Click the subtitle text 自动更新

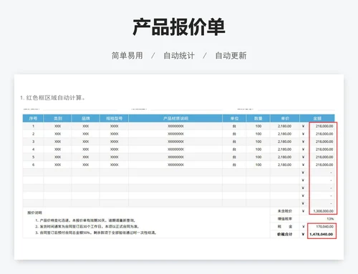click(x=231, y=56)
